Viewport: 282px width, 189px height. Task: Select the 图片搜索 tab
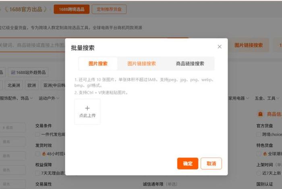(98, 64)
